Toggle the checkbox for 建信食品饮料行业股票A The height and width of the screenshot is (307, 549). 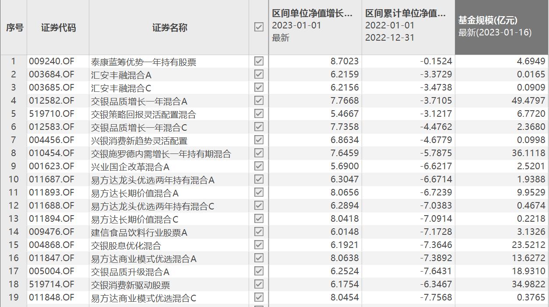coord(259,232)
